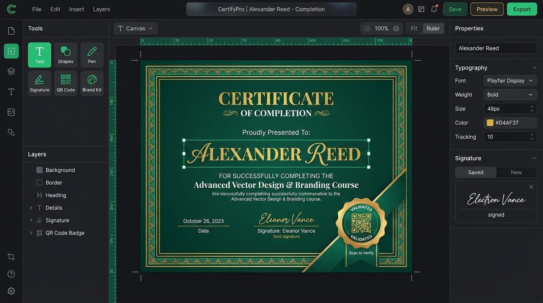Expand the QR Code Badge layer group

tap(31, 233)
